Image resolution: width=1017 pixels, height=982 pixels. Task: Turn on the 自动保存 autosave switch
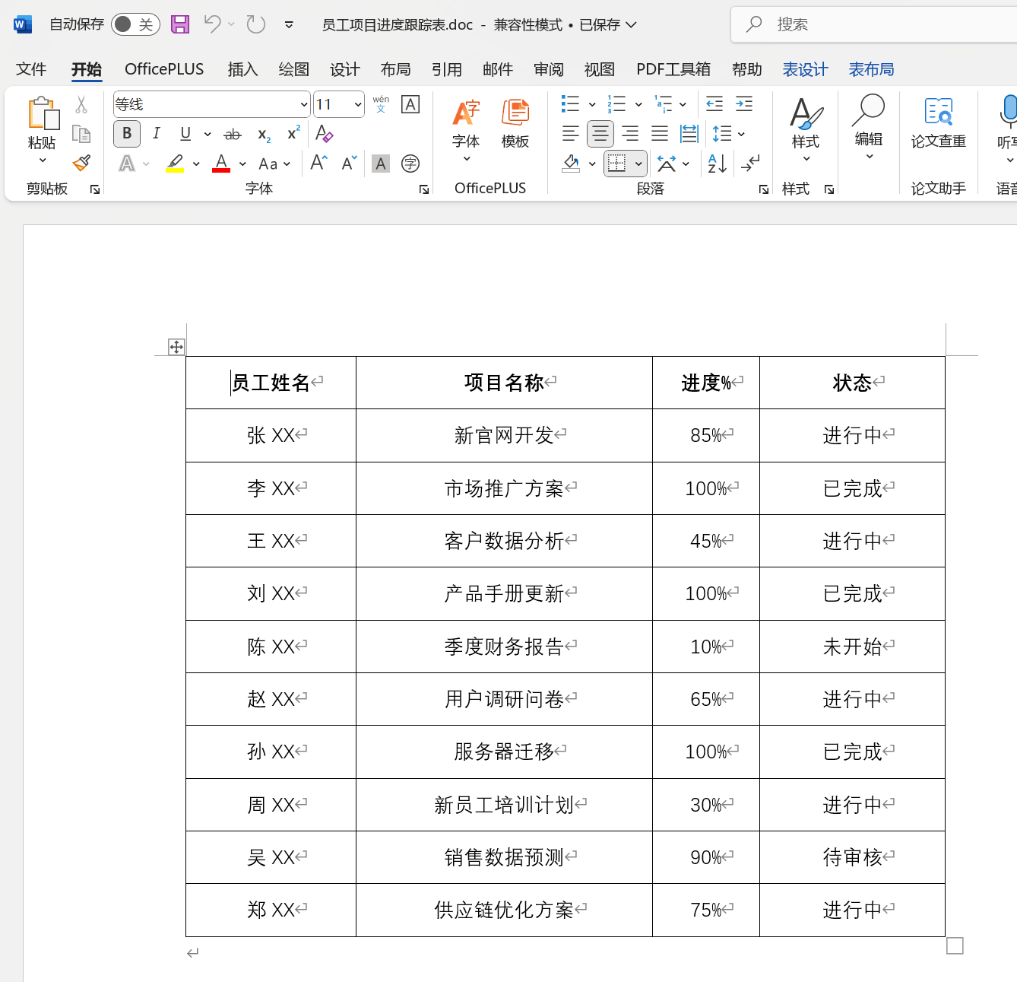(x=135, y=24)
